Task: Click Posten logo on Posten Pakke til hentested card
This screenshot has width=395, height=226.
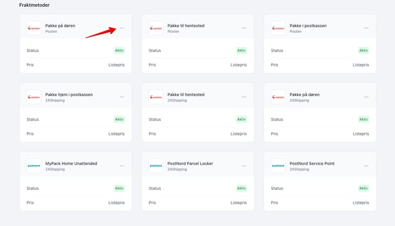Action: (x=156, y=28)
